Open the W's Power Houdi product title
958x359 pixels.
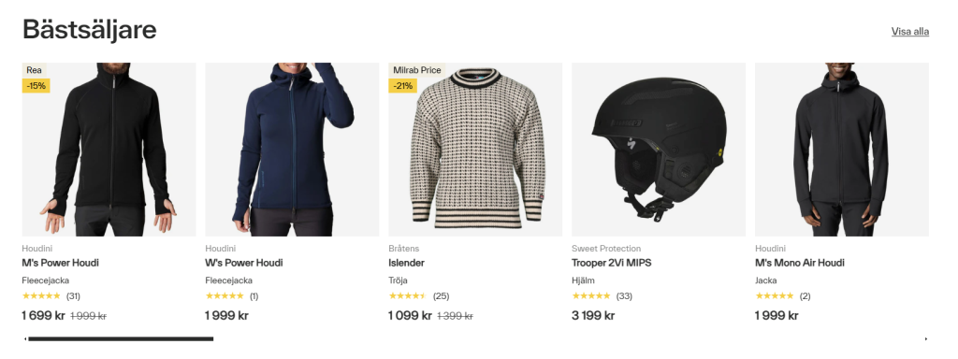244,263
